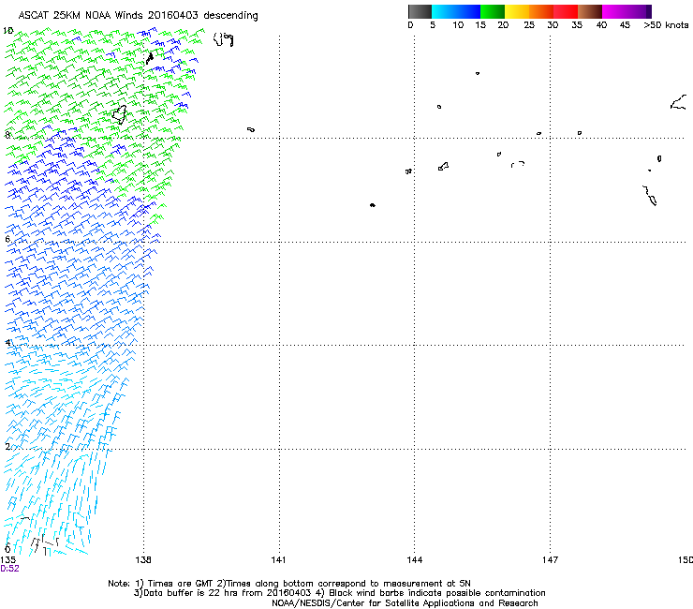The image size is (693, 609).
Task: Click the red 30-35 knots legend segment
Action: (566, 11)
